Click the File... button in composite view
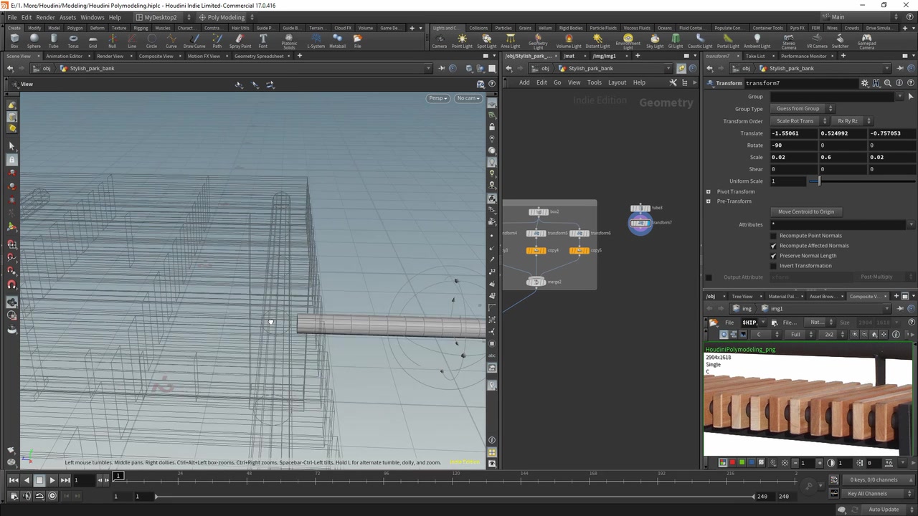 tap(789, 322)
